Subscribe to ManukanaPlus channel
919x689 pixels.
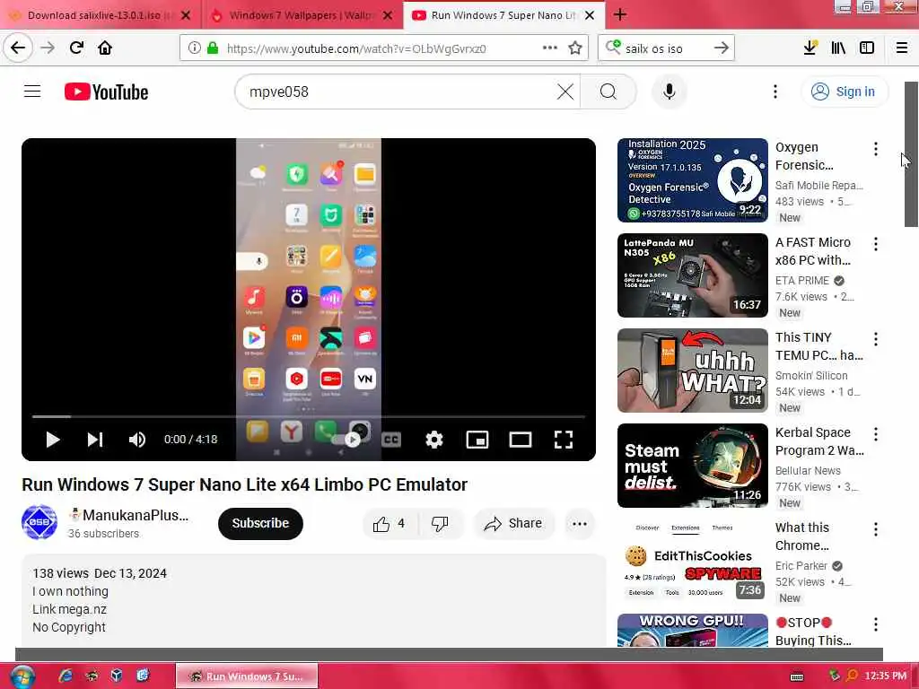pos(260,523)
